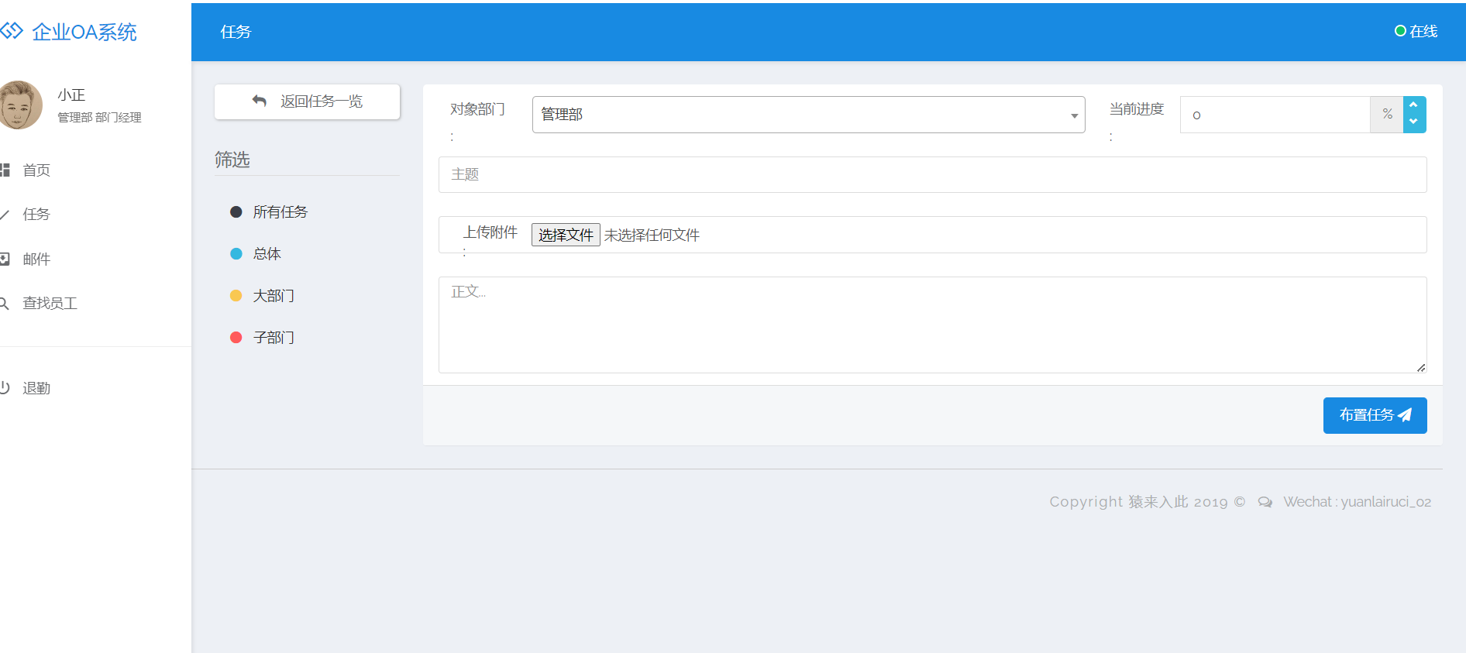Click the red dot beside 子部门
The height and width of the screenshot is (653, 1466).
(x=236, y=337)
